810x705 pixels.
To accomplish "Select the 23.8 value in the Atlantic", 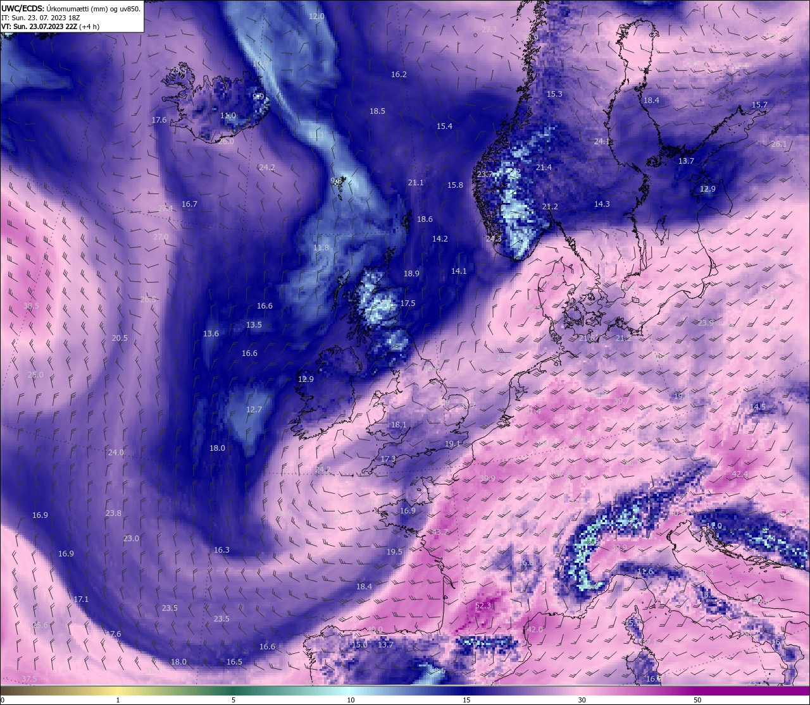I will coord(113,513).
